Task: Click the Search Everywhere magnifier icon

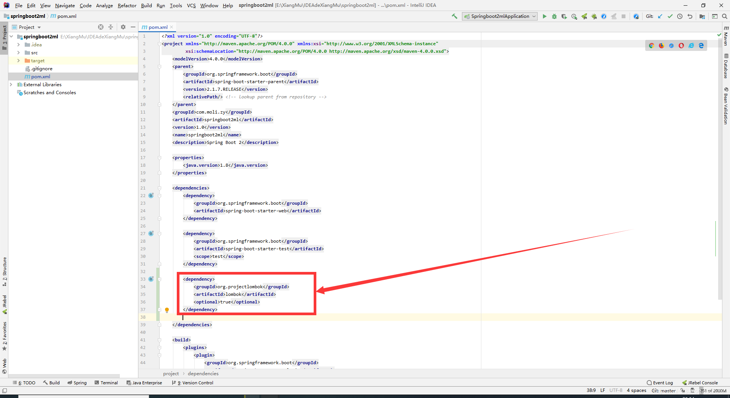Action: 725,16
